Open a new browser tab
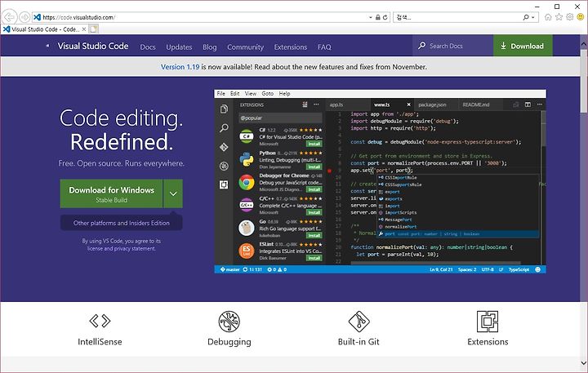 pos(94,29)
